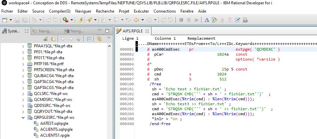Switch to the Systè... view tab

pos(14,31)
